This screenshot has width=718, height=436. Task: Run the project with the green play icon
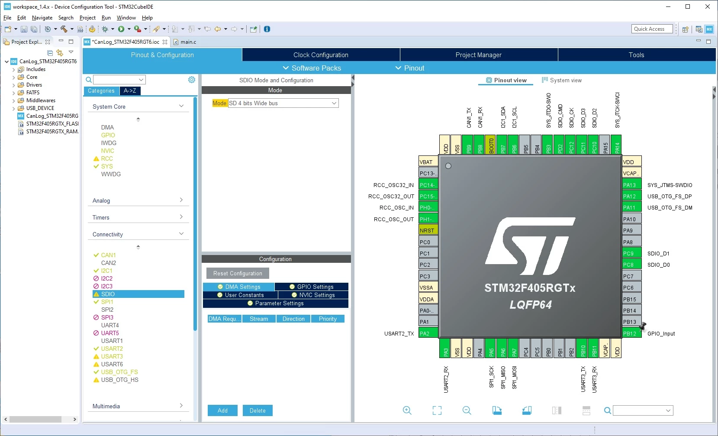[x=121, y=29]
